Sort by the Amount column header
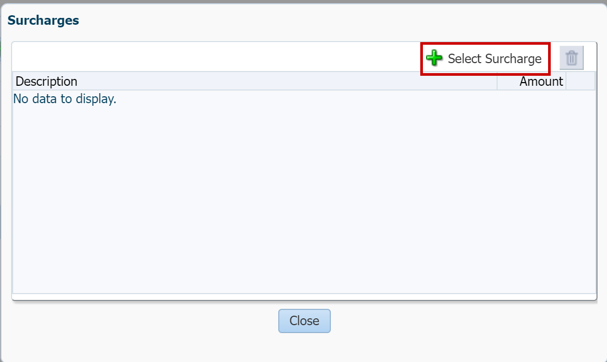 (531, 82)
